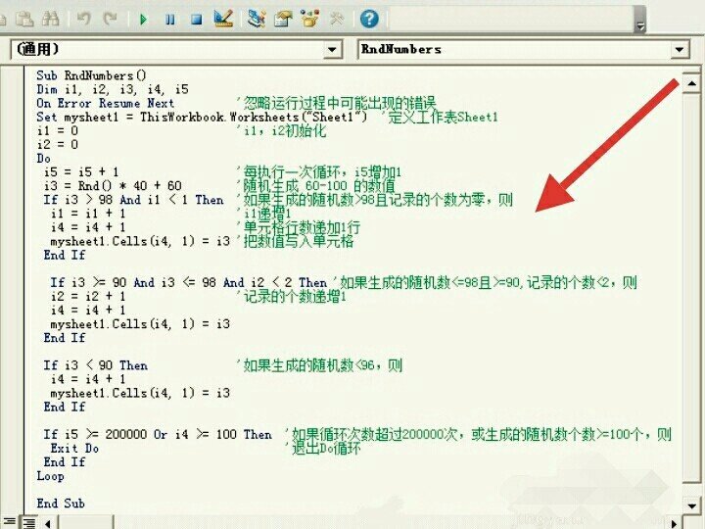705x529 pixels.
Task: Click the Break (pause) icon
Action: click(x=169, y=18)
